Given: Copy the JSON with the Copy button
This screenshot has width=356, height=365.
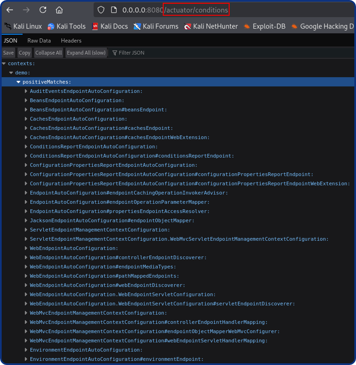Looking at the screenshot, I should tap(24, 53).
